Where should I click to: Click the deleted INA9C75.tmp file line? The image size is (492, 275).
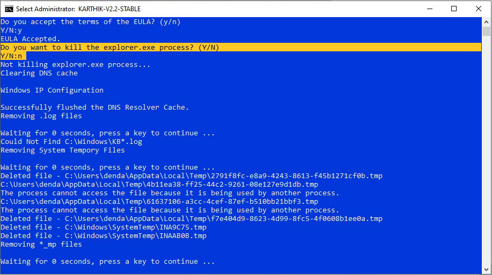[104, 227]
